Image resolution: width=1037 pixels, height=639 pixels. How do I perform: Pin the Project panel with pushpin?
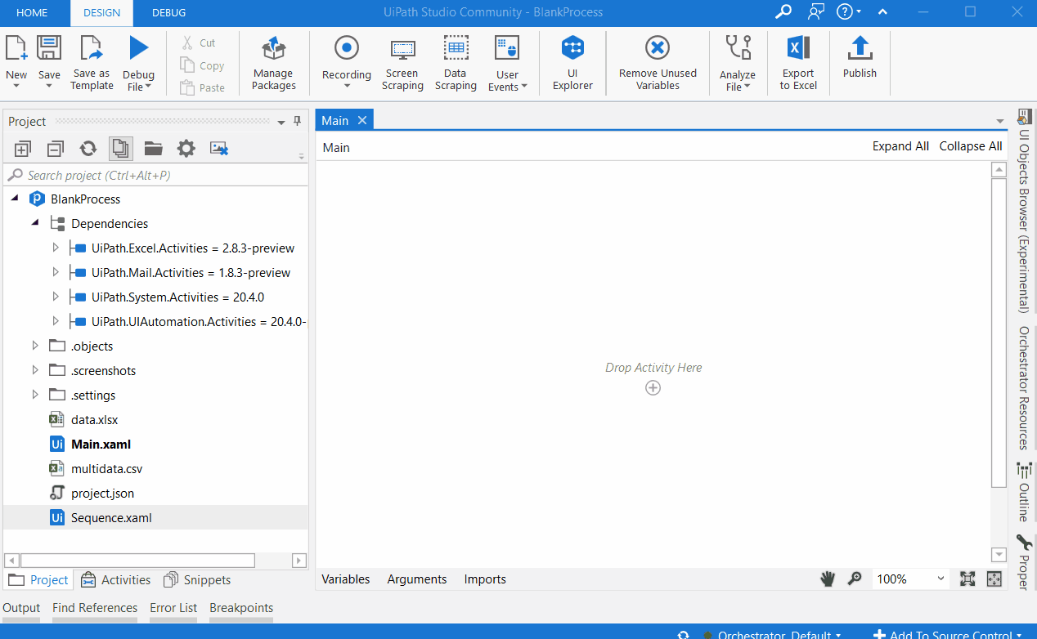coord(297,121)
